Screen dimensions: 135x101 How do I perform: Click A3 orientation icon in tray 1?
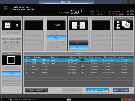pyautogui.click(x=35, y=60)
